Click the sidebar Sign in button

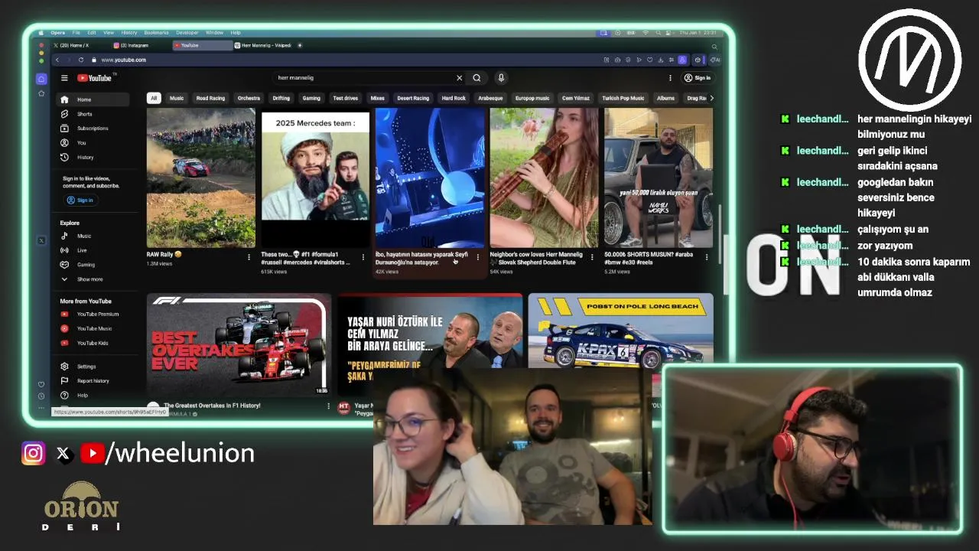click(x=80, y=201)
